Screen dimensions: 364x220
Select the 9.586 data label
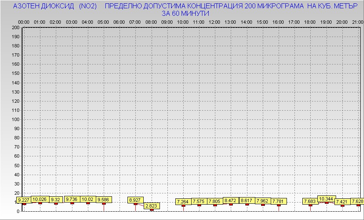click(x=104, y=200)
